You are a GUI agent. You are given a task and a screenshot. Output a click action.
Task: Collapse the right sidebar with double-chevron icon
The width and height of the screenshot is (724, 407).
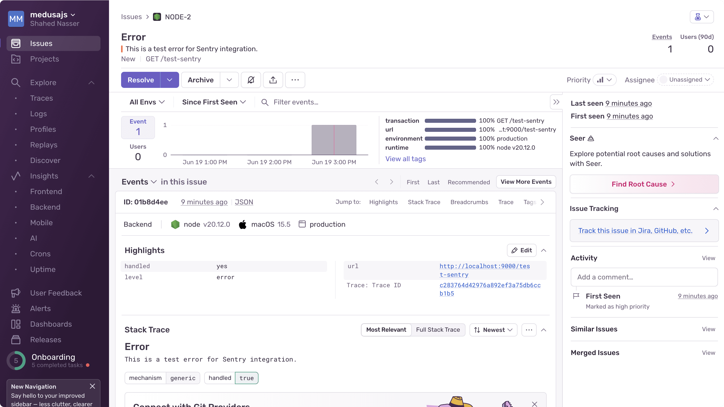(x=556, y=102)
